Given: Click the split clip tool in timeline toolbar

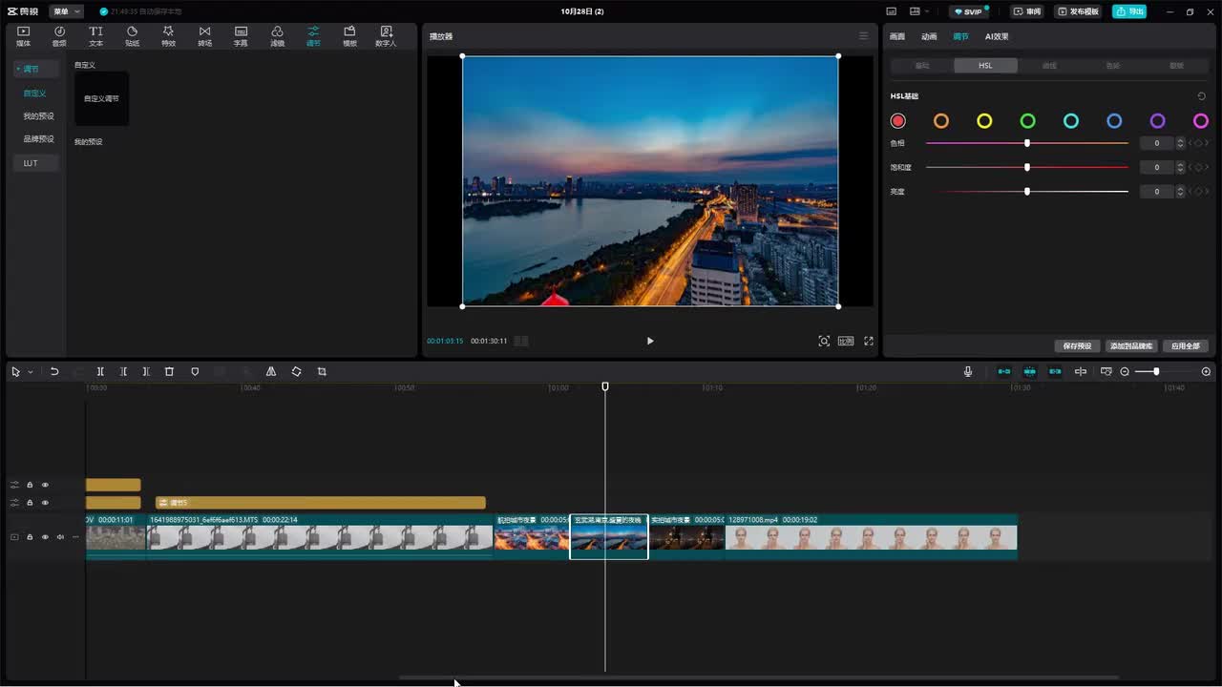Looking at the screenshot, I should coord(100,371).
